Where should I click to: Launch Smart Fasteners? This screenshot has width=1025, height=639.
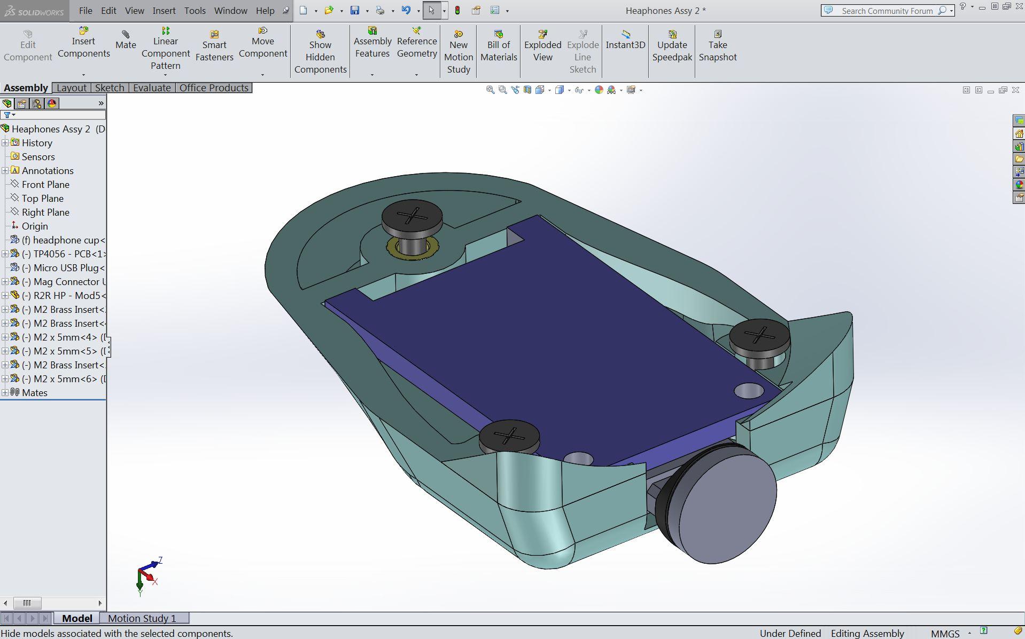tap(214, 46)
